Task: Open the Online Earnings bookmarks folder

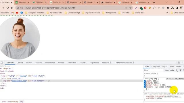Action: [72, 13]
